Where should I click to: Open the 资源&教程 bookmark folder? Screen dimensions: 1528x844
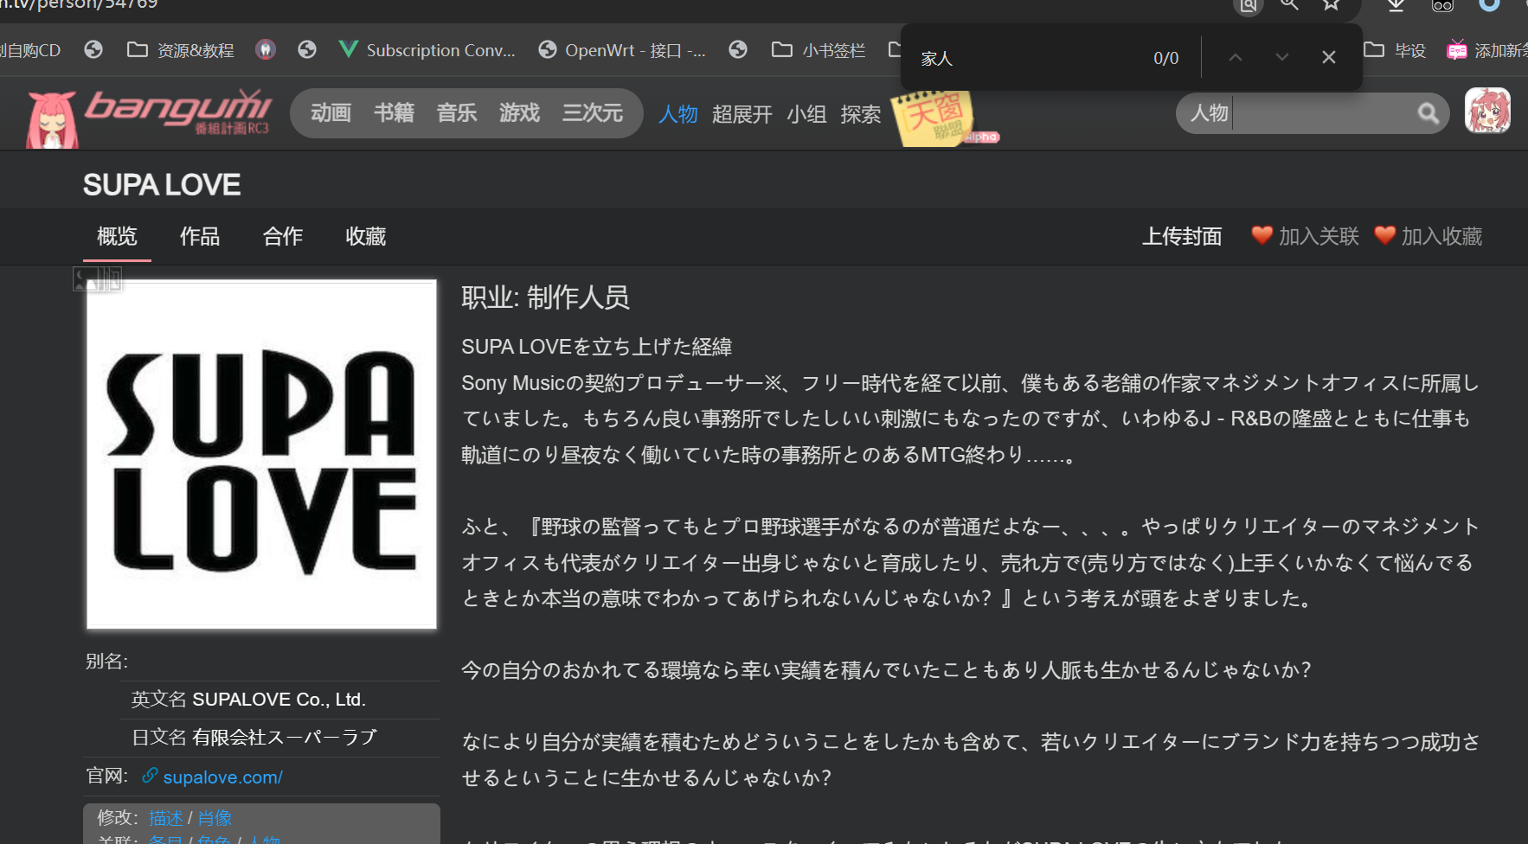coord(180,50)
